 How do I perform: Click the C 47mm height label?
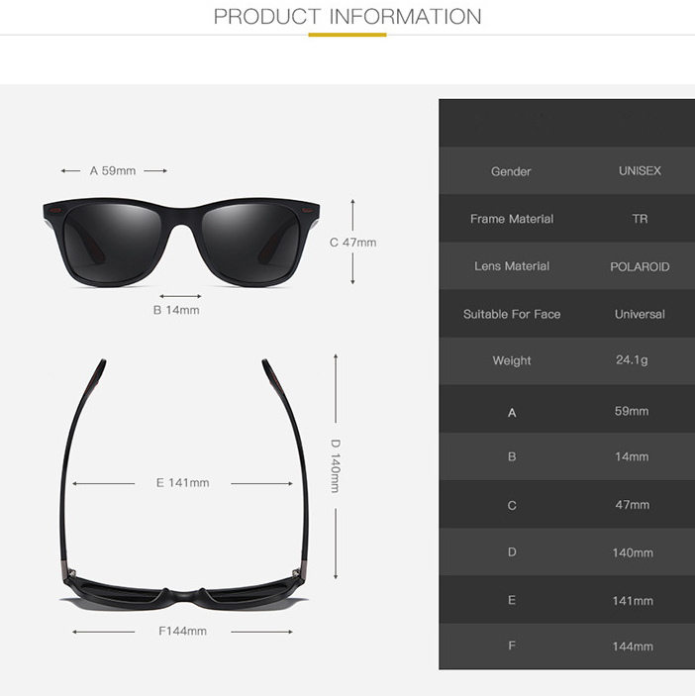(352, 243)
